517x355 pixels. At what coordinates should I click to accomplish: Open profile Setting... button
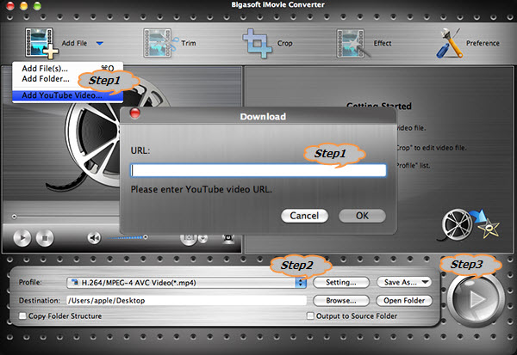[341, 282]
